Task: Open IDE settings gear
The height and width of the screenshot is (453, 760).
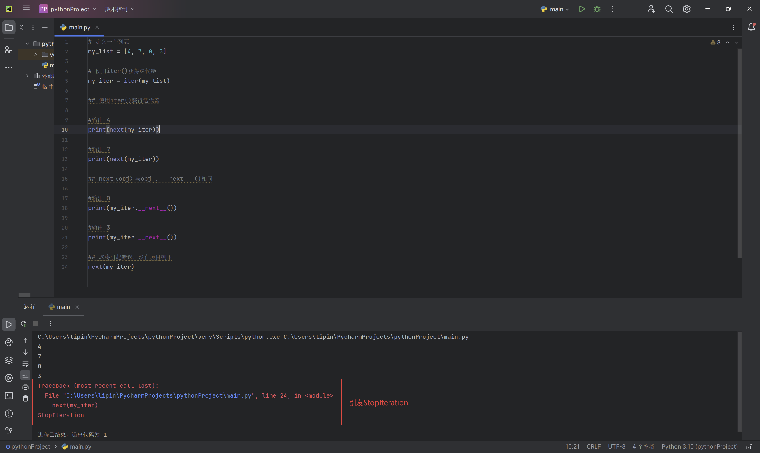Action: click(687, 9)
